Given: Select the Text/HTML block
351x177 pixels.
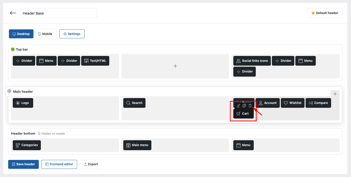Looking at the screenshot, I should point(95,61).
